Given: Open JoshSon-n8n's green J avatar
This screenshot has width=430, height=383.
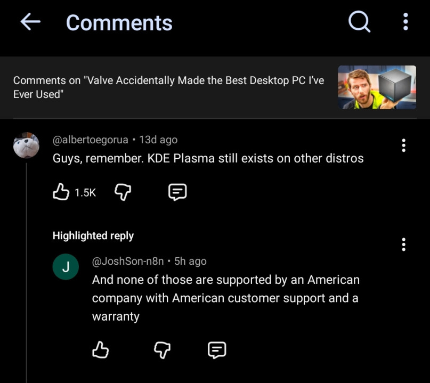Looking at the screenshot, I should (66, 267).
